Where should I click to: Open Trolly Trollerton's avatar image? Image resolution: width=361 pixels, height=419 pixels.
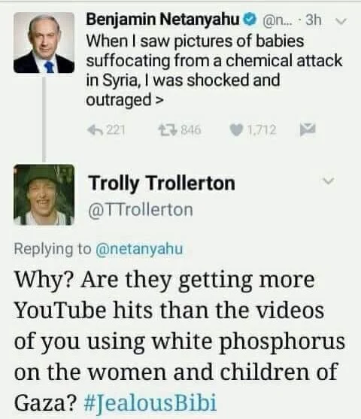pyautogui.click(x=44, y=195)
